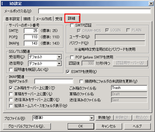Switch to the 基本設定 tab

[x=12, y=19]
